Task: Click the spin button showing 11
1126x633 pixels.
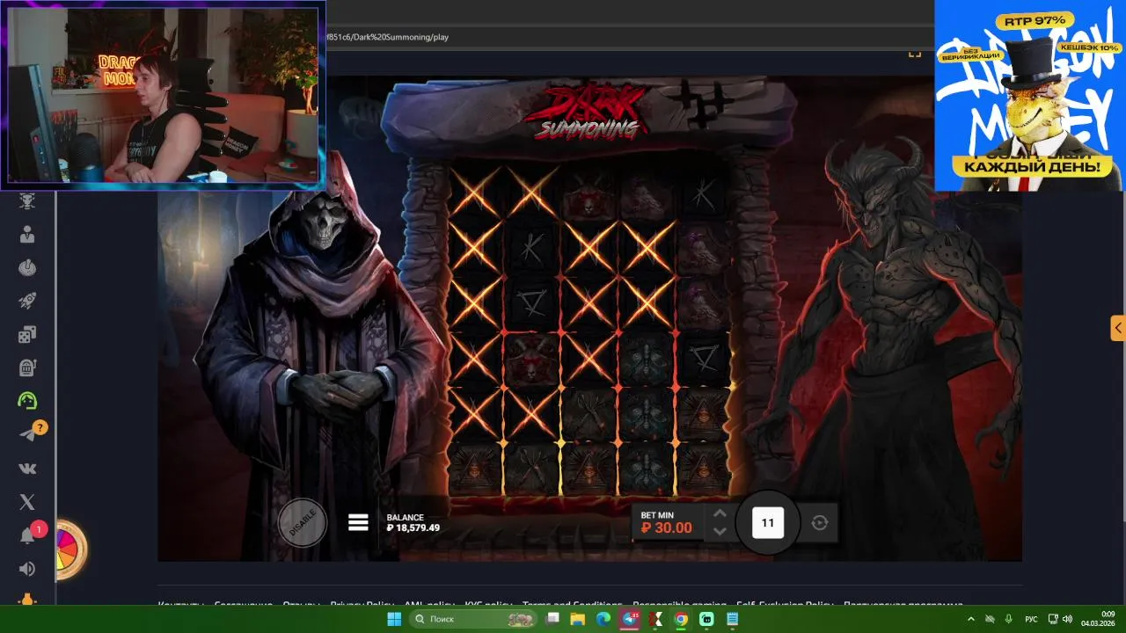Action: (x=767, y=522)
